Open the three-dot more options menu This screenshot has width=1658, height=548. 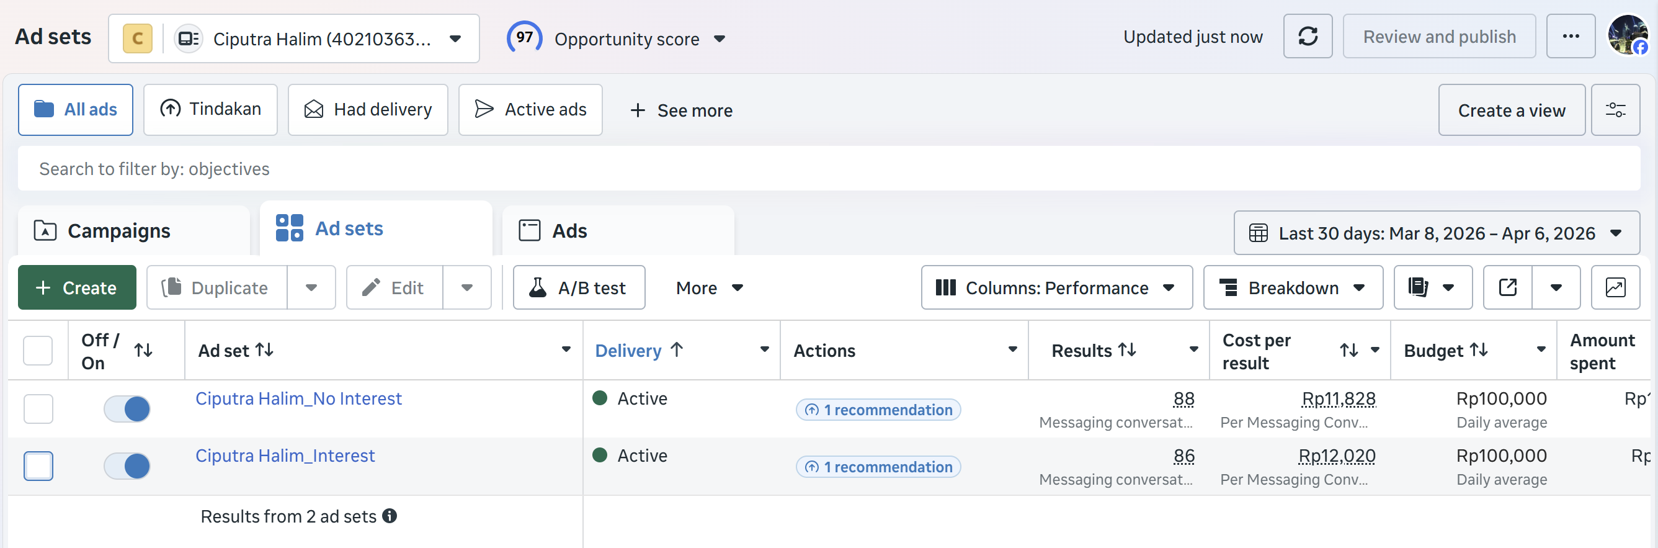point(1570,37)
